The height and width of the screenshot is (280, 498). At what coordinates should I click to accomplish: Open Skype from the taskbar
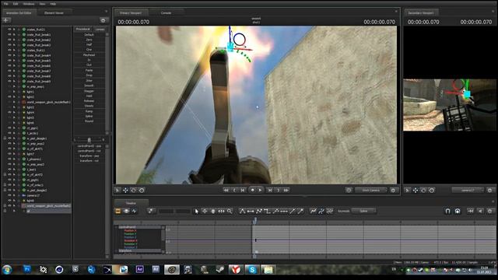pyautogui.click(x=252, y=270)
